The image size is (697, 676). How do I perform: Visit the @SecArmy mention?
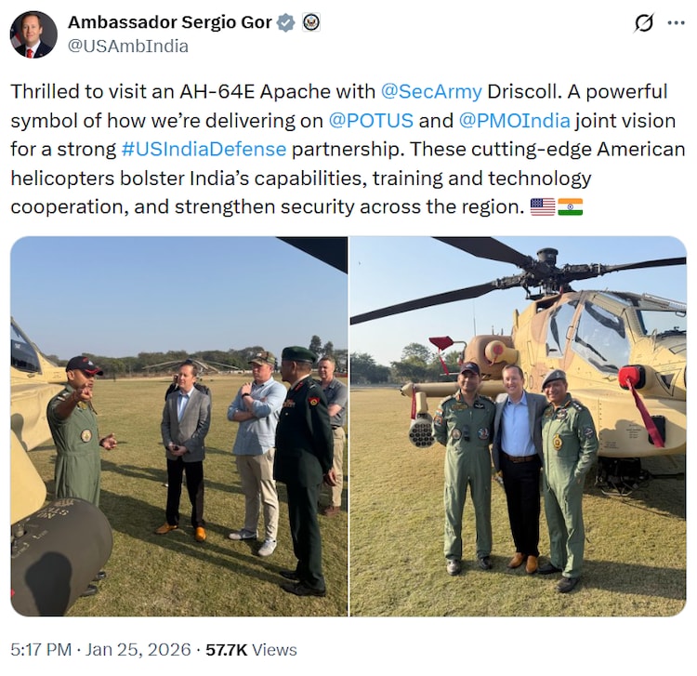(x=431, y=91)
